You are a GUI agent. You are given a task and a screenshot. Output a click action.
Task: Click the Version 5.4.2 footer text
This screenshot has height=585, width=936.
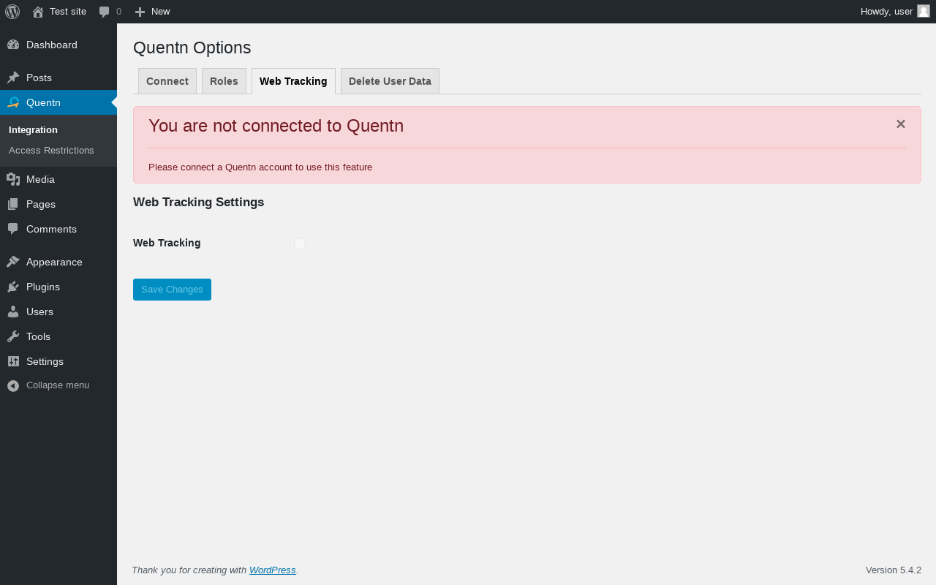click(x=894, y=570)
